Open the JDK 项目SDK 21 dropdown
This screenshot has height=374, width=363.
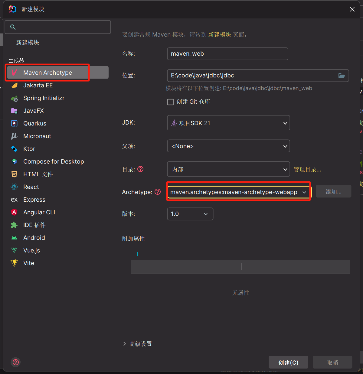[228, 123]
